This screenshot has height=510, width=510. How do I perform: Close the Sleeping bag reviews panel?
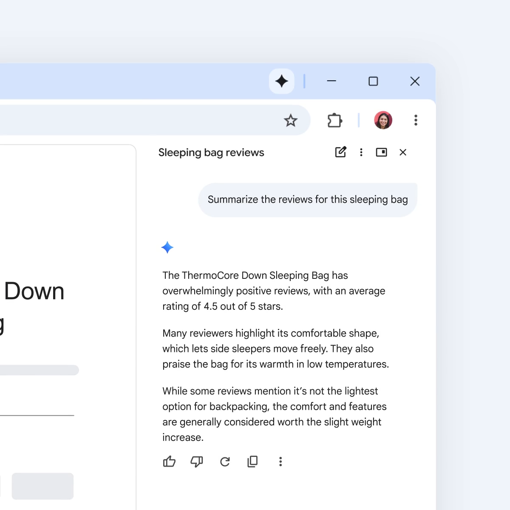[402, 152]
